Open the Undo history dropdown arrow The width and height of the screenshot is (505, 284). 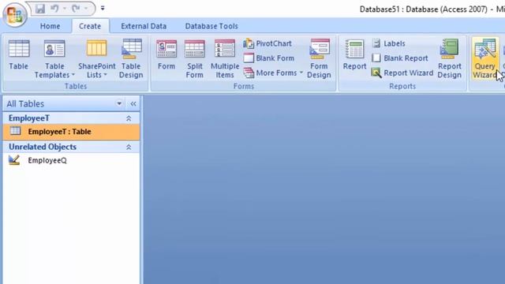tap(65, 9)
